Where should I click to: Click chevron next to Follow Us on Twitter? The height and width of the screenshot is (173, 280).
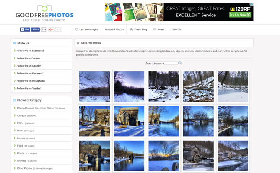click(x=14, y=58)
